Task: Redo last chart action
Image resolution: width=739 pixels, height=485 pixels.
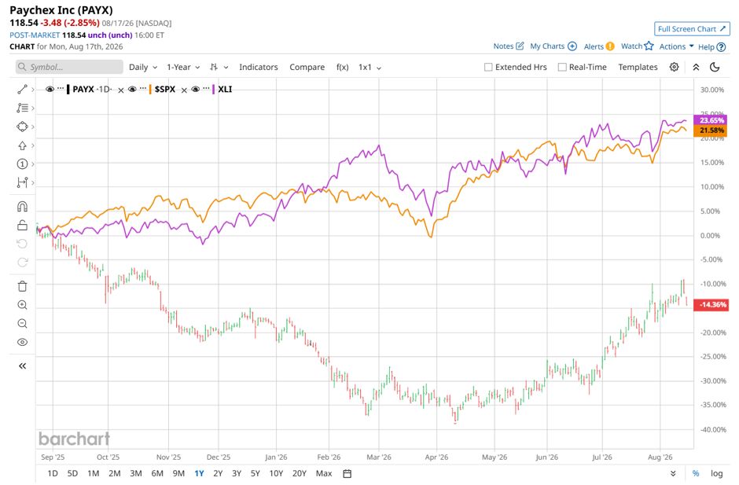Action: click(22, 262)
